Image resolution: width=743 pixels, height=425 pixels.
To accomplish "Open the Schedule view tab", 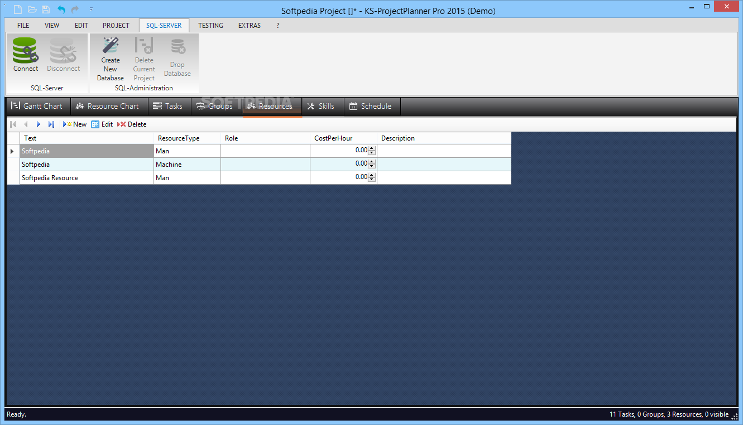I will tap(372, 106).
